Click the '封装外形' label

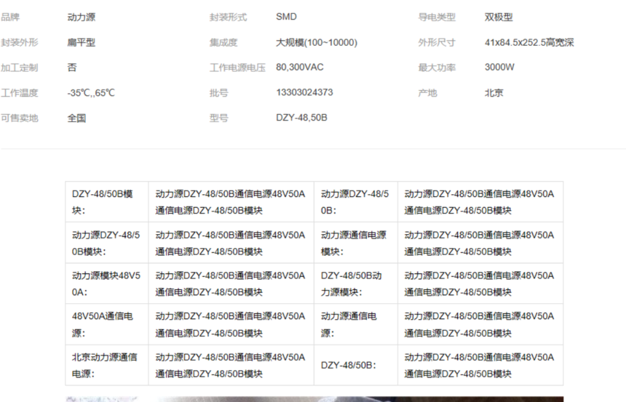click(19, 42)
